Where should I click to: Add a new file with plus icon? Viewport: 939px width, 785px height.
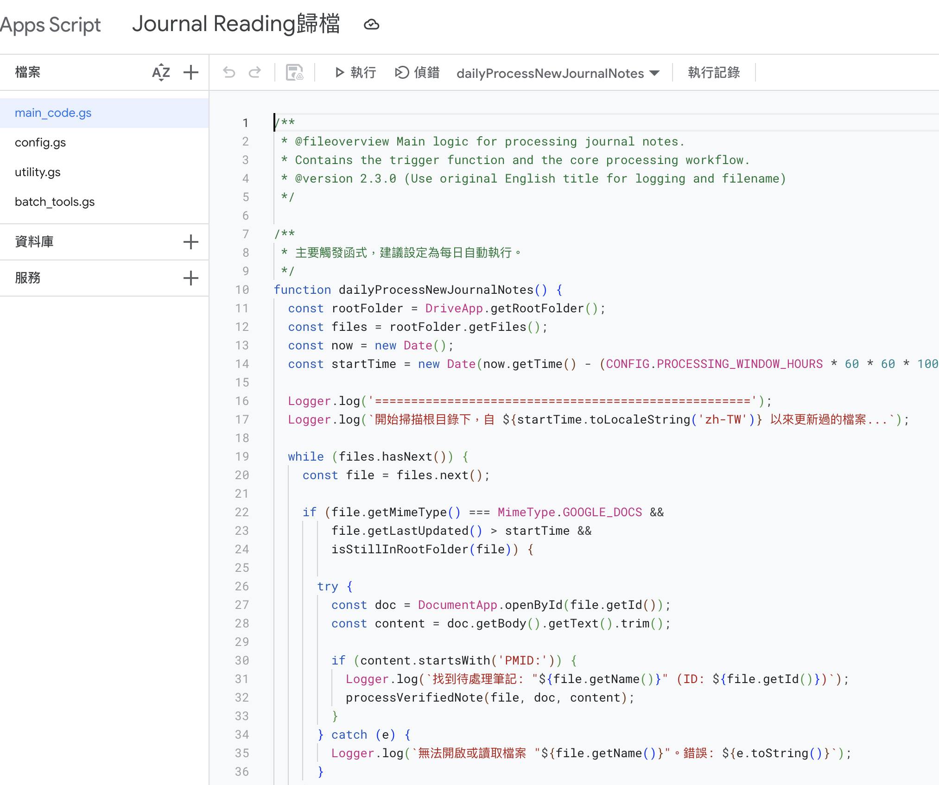tap(190, 72)
